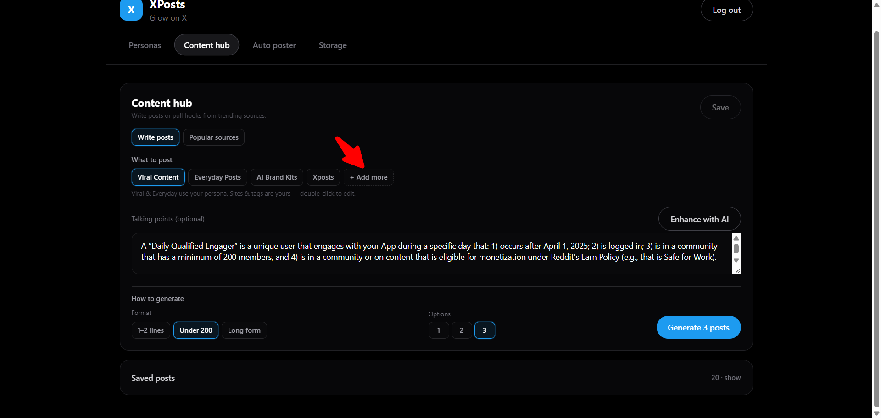The image size is (881, 418).
Task: Select the Xposts option
Action: coord(323,177)
